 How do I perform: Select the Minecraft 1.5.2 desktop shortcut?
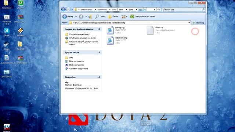(7, 20)
